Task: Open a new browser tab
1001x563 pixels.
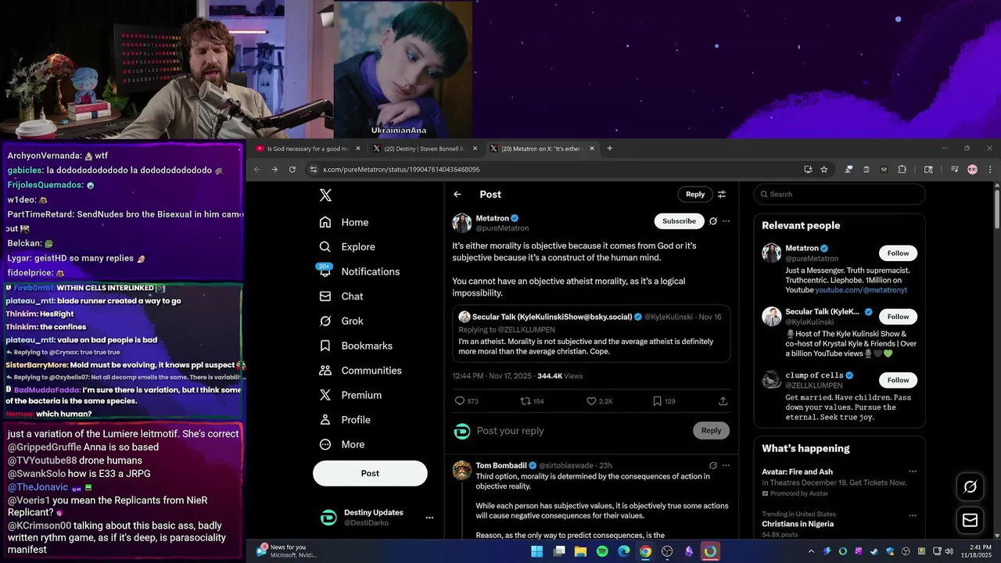Action: point(610,149)
